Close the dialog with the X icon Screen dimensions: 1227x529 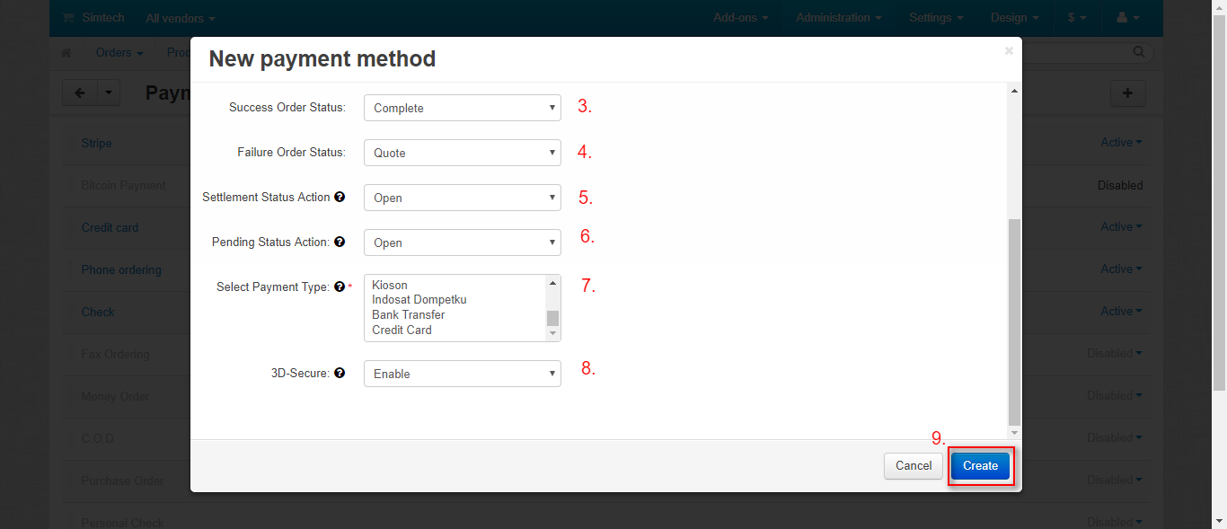(1009, 51)
